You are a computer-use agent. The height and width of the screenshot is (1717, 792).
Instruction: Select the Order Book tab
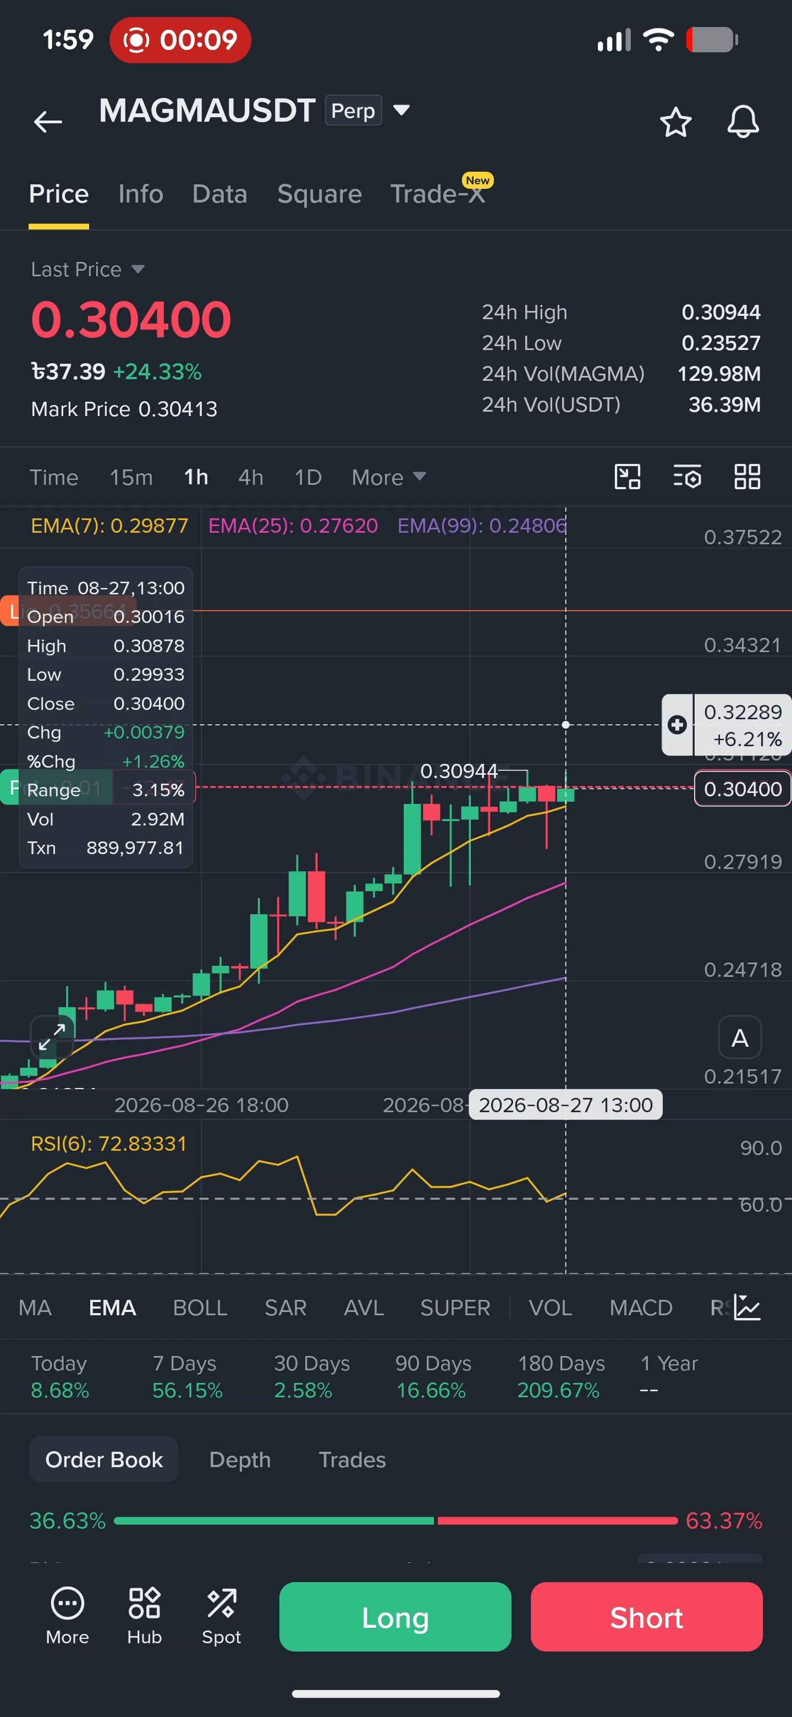[103, 1459]
